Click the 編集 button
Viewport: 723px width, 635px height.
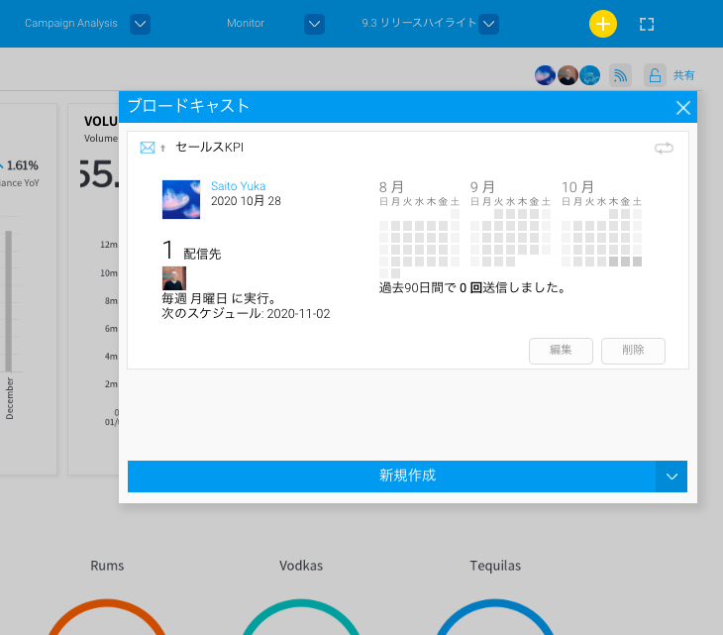(x=561, y=350)
